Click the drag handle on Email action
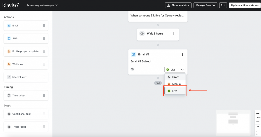 [x=44, y=26]
